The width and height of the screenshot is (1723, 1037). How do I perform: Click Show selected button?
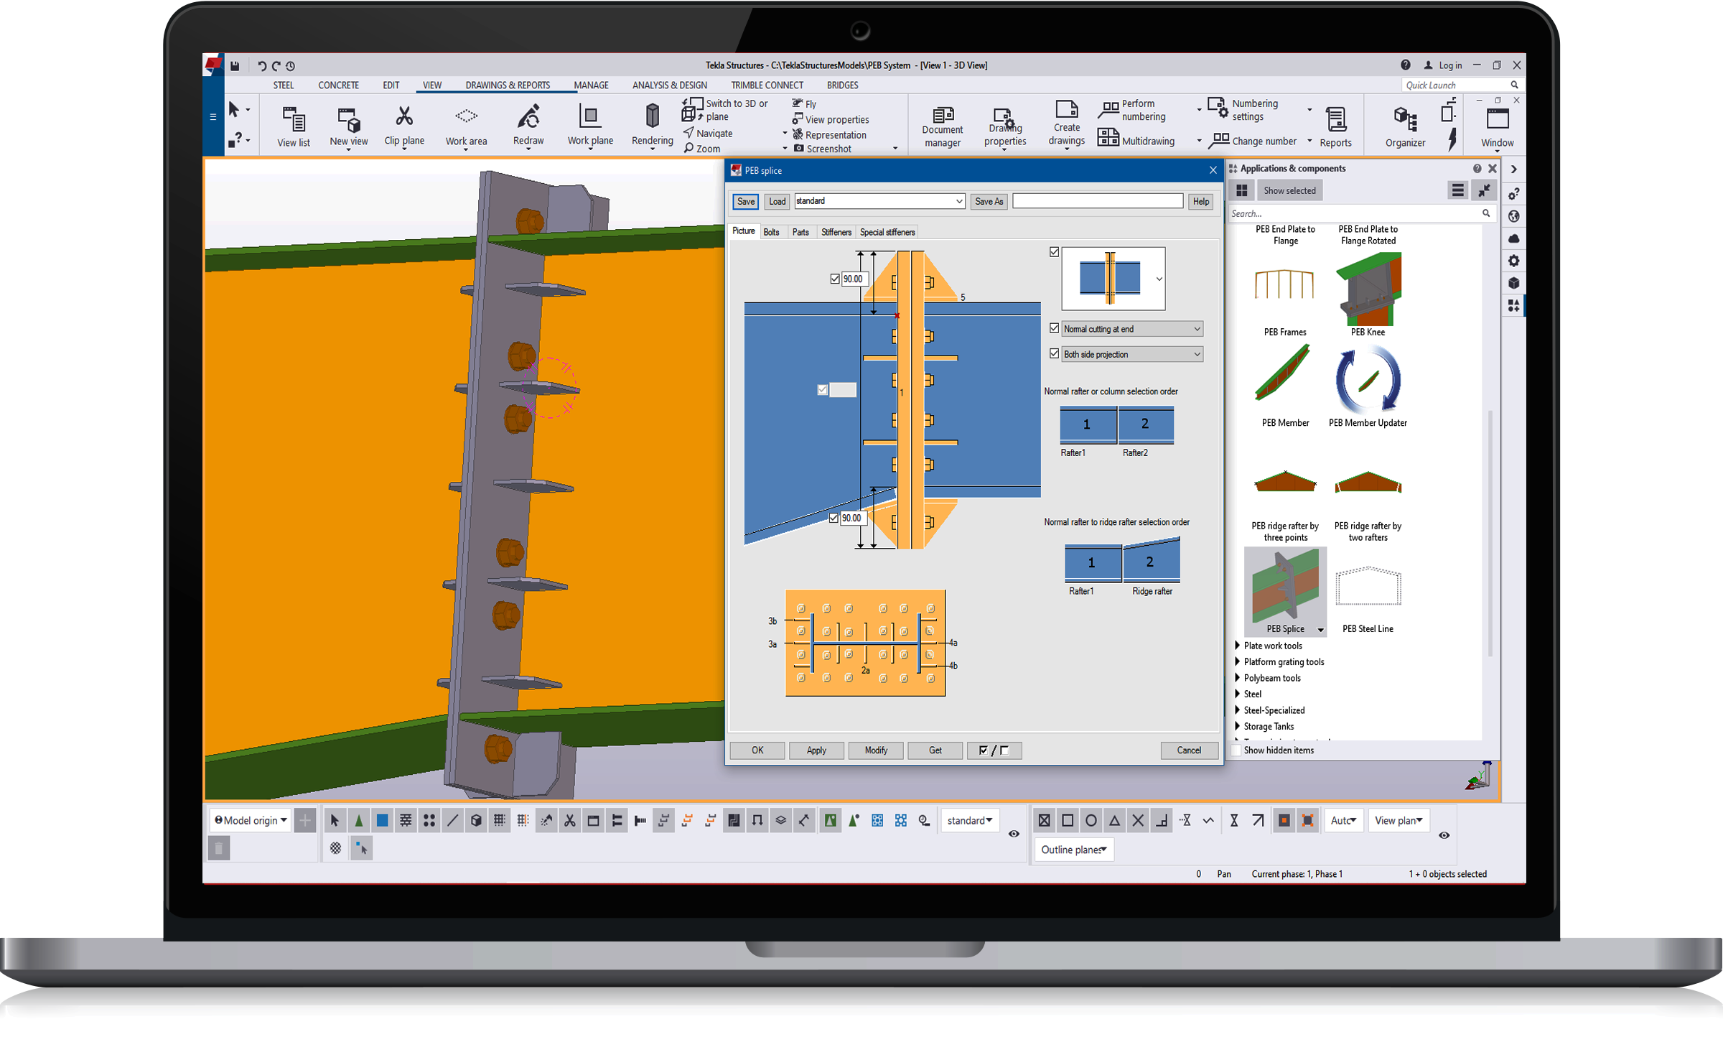(x=1289, y=190)
